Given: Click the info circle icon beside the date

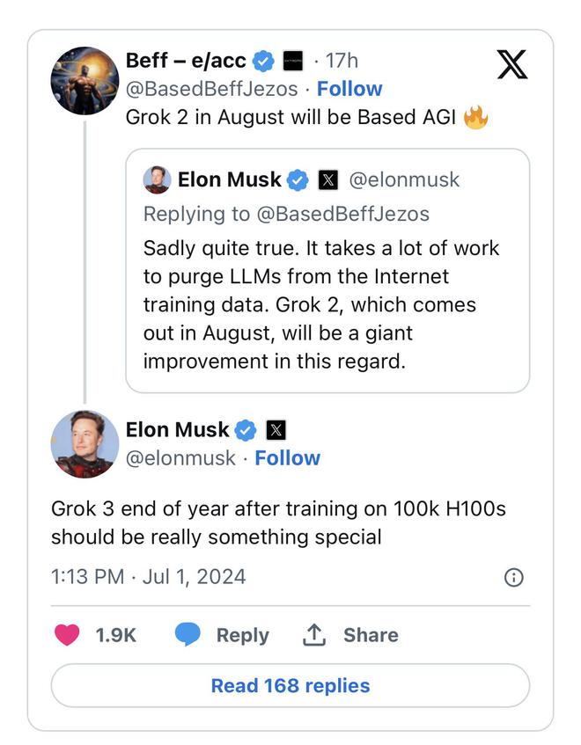Looking at the screenshot, I should tap(513, 577).
